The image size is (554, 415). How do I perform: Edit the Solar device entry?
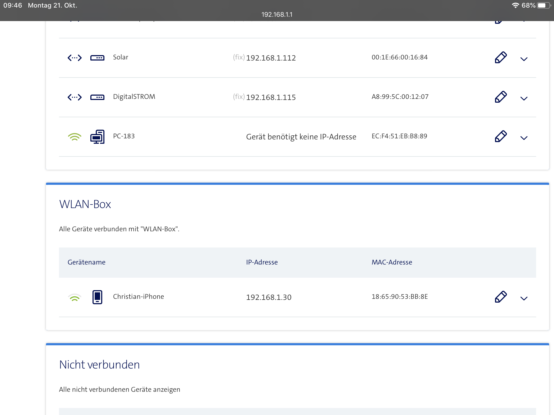pyautogui.click(x=500, y=58)
